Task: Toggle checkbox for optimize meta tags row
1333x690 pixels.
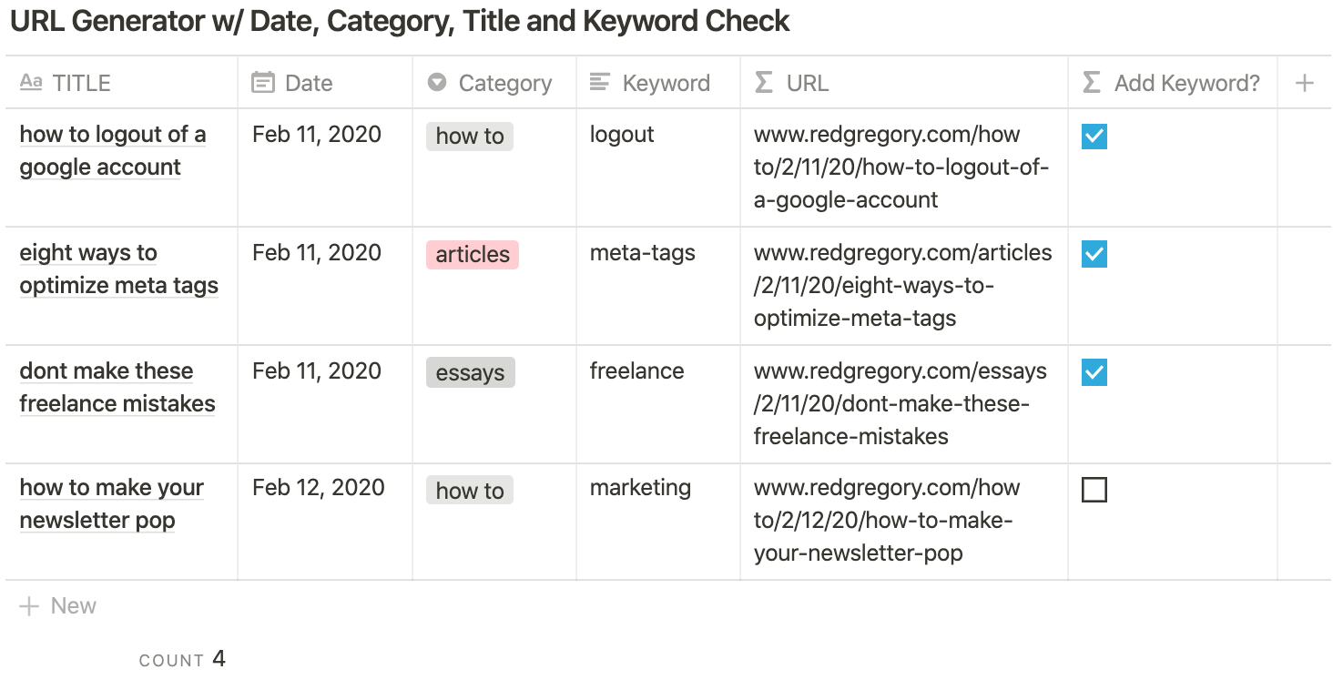Action: pyautogui.click(x=1094, y=255)
